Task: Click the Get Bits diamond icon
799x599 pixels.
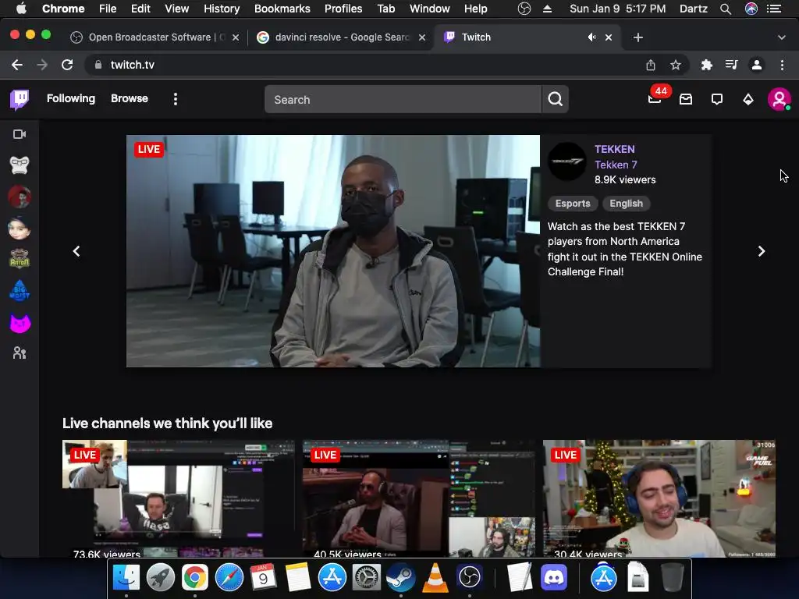Action: tap(748, 99)
